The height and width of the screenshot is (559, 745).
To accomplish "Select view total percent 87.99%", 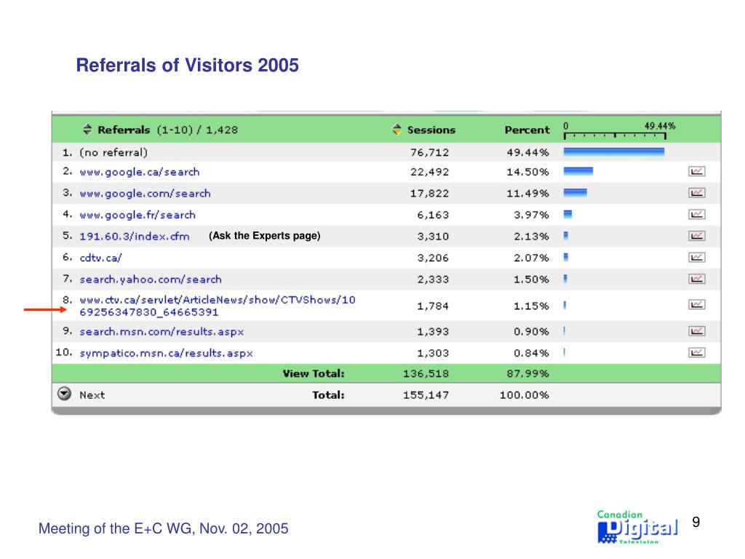I will click(528, 373).
